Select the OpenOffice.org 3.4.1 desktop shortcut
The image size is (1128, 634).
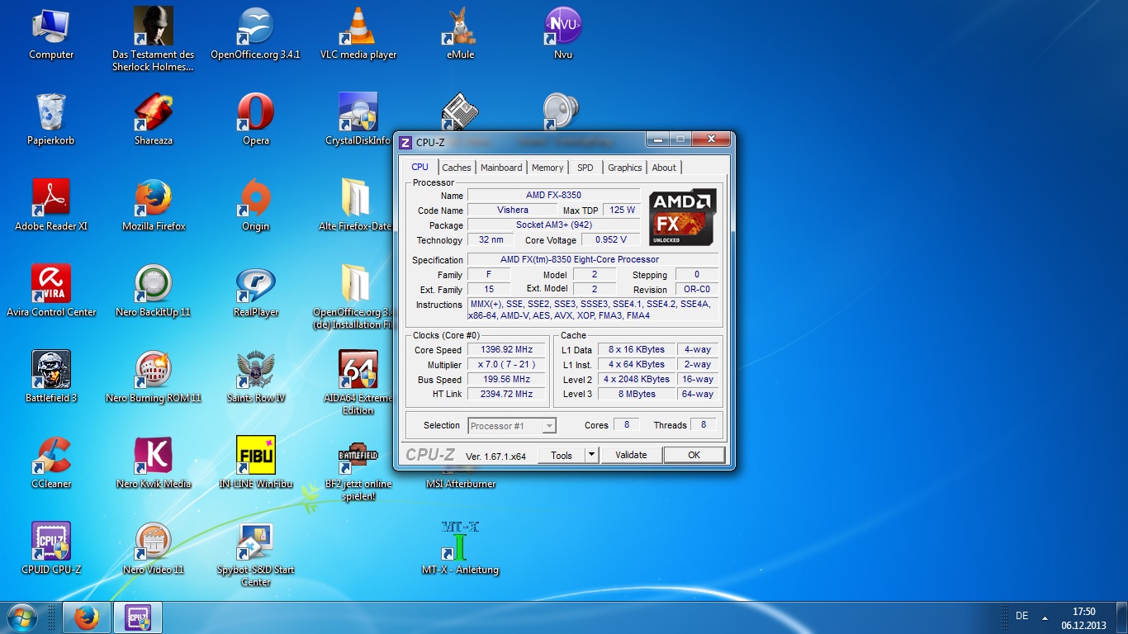coord(255,35)
